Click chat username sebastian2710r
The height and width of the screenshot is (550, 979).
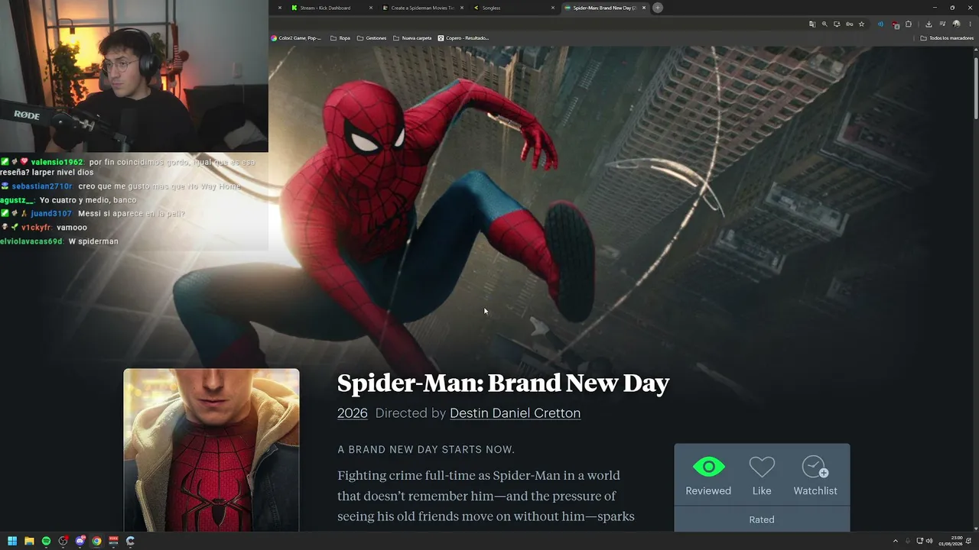[42, 186]
